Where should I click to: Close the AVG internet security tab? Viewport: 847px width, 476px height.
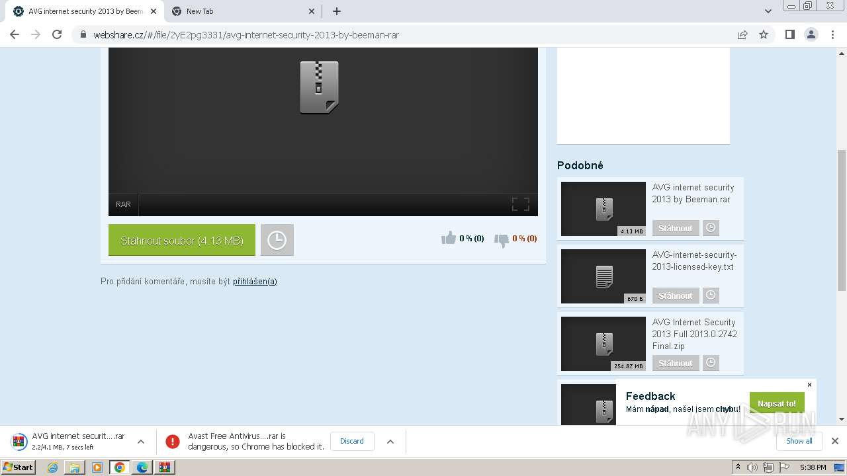[x=154, y=11]
